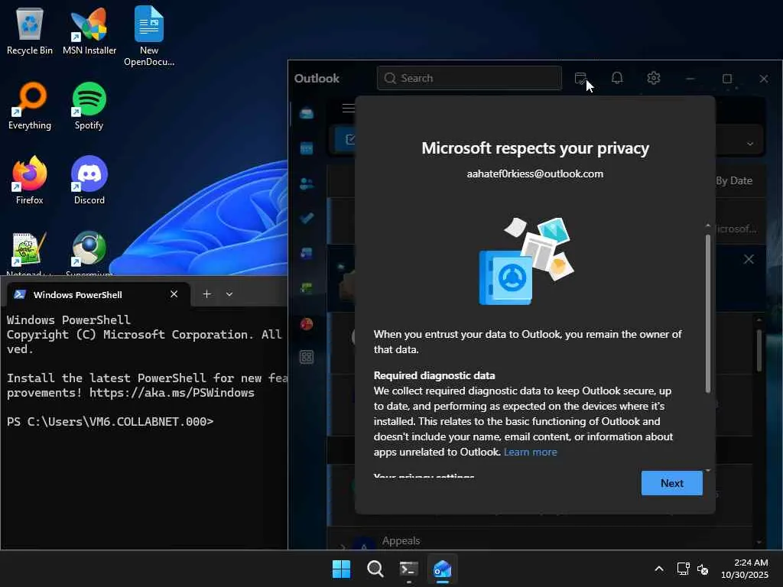Open New OpenDocument file on desktop
Viewport: 783px width, 587px height.
point(149,37)
